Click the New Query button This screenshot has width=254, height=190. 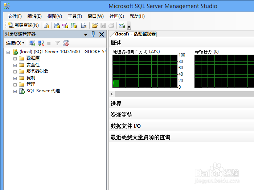(24, 25)
